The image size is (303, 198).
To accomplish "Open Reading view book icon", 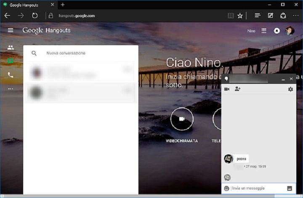I will [x=231, y=16].
